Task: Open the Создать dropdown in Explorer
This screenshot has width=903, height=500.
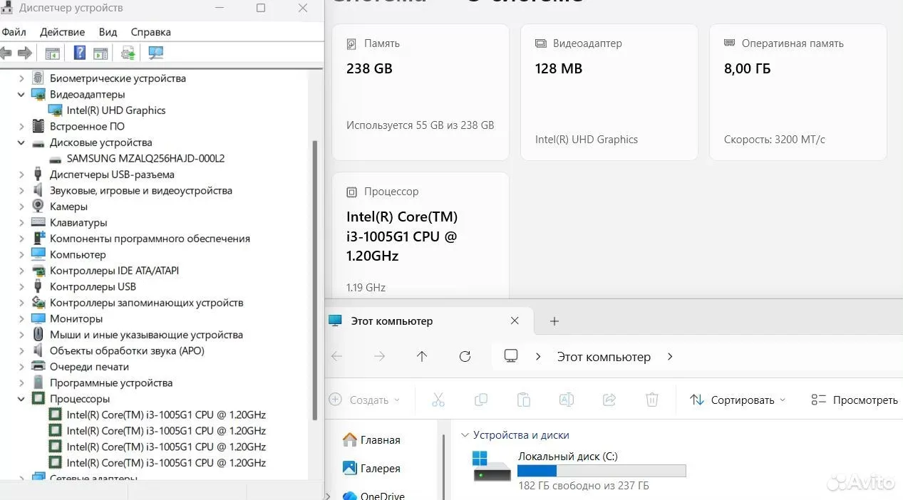Action: 365,400
